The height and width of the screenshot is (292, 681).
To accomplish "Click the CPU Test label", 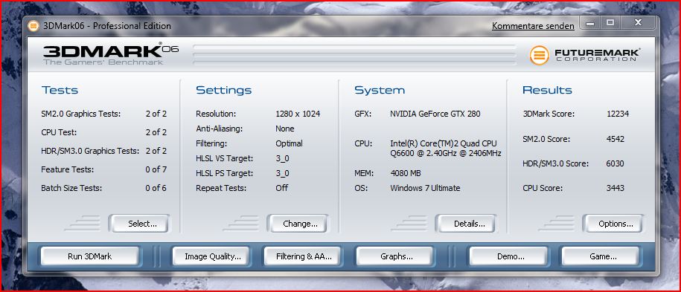I will (x=59, y=132).
